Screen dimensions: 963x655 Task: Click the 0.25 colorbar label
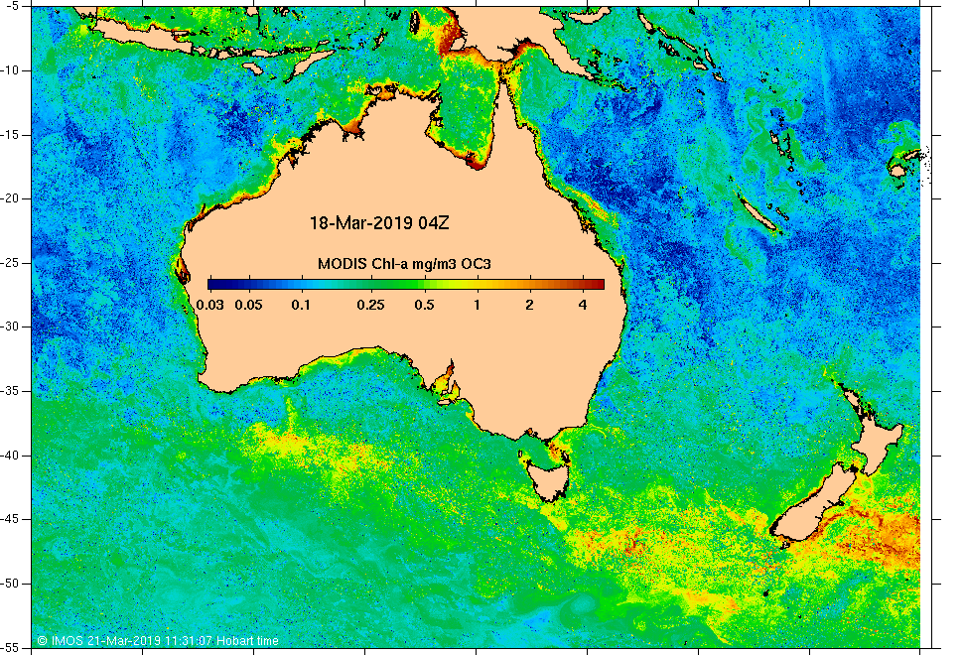(x=371, y=305)
